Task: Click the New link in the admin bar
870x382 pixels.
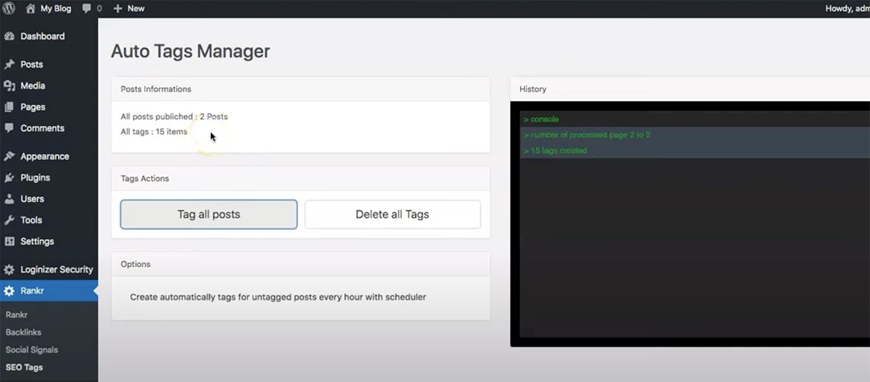Action: 136,9
